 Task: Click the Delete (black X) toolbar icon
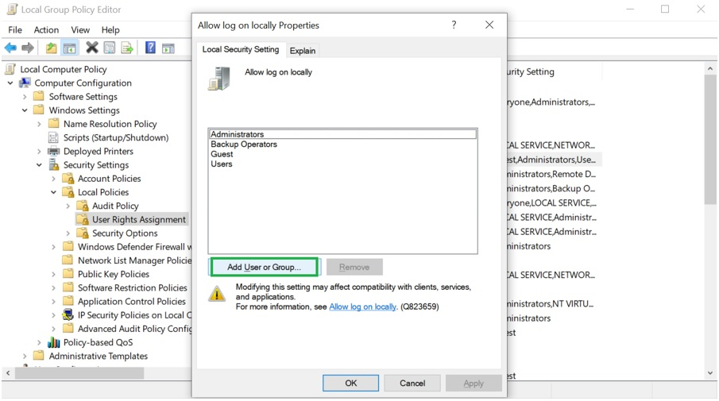coord(92,48)
